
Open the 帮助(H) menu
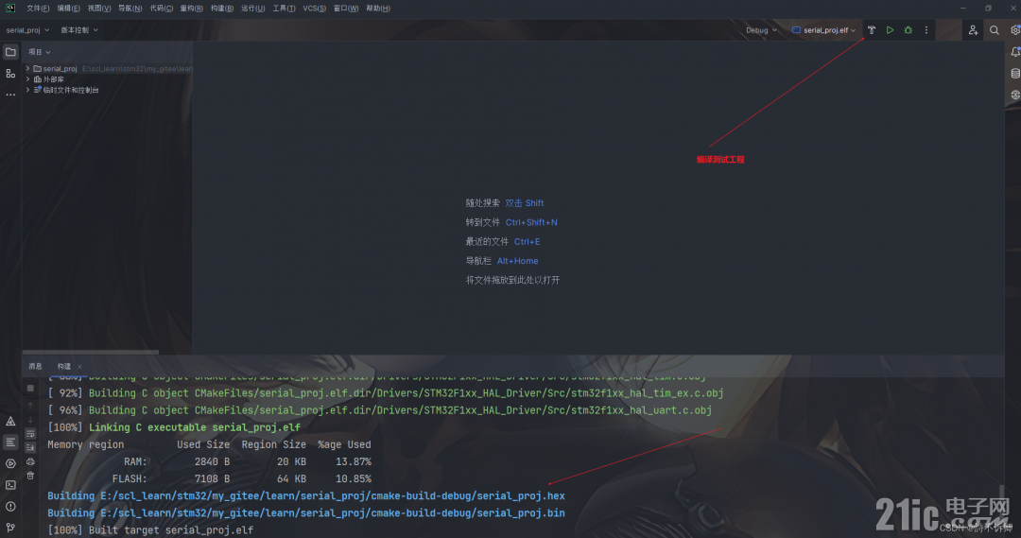pos(378,9)
